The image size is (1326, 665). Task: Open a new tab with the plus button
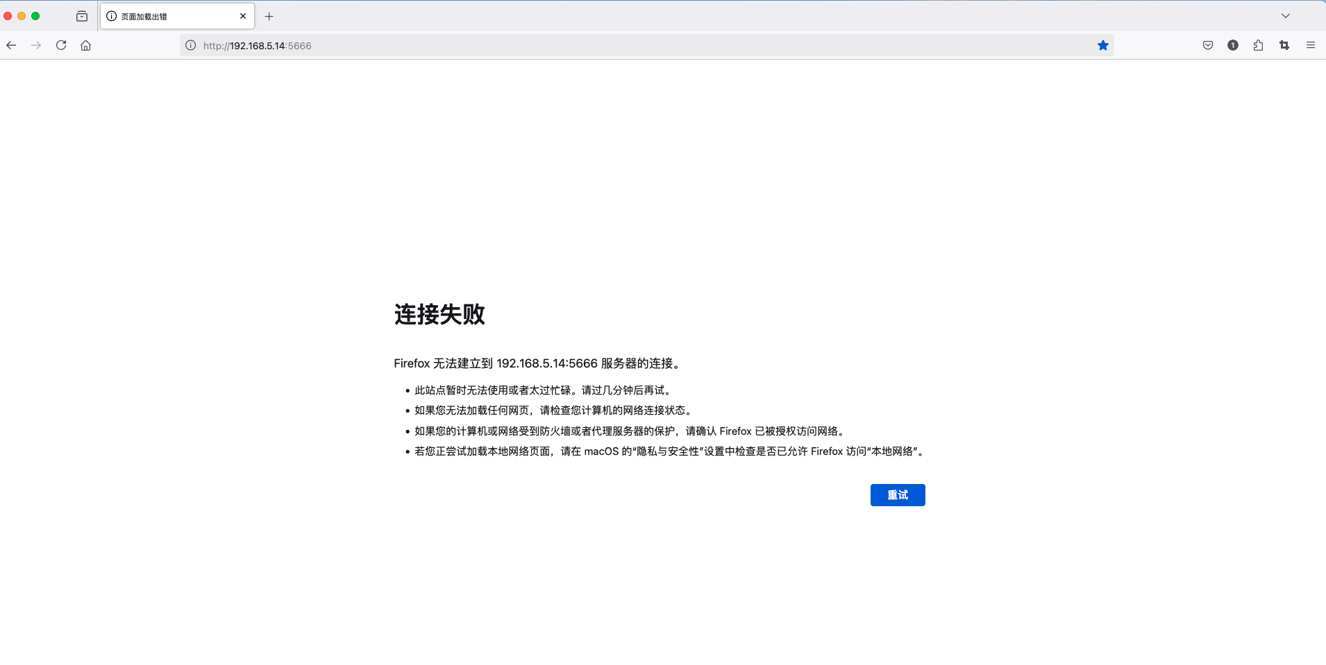(x=269, y=16)
